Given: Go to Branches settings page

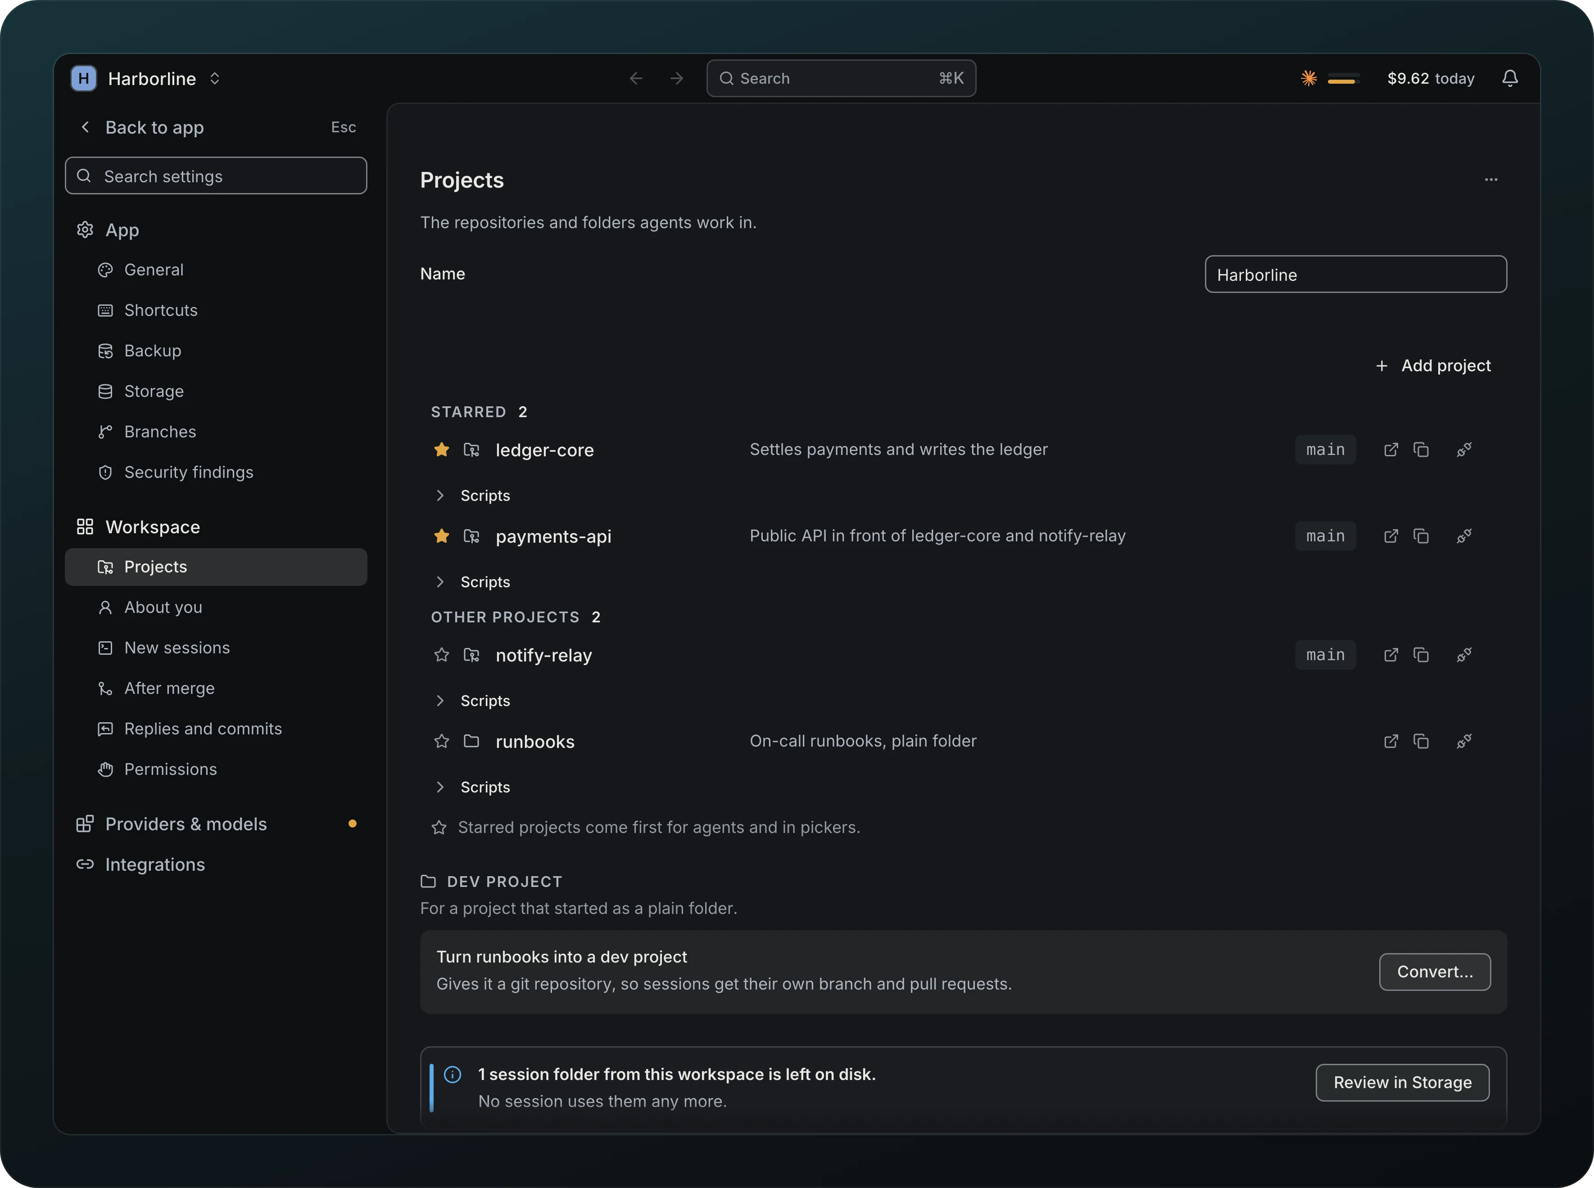Looking at the screenshot, I should click(x=216, y=432).
